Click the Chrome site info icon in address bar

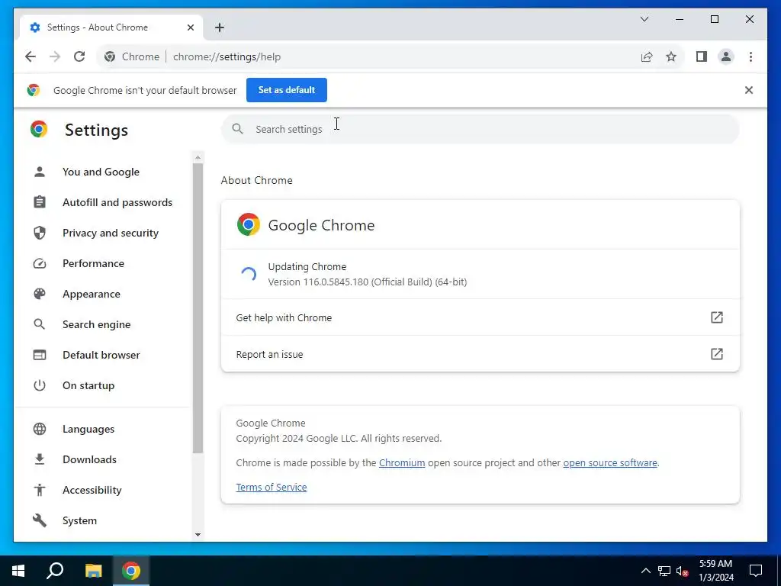coord(110,56)
